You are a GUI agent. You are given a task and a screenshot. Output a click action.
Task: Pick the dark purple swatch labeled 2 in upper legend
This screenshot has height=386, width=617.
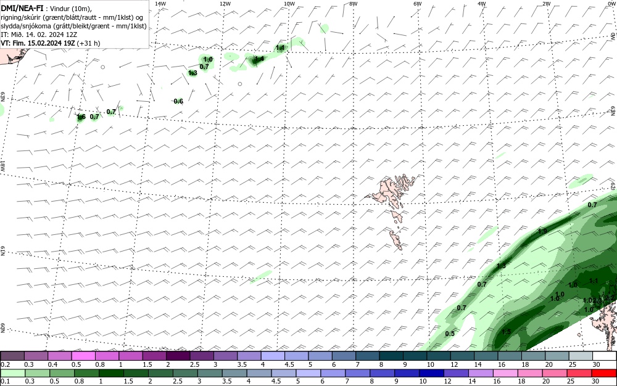pyautogui.click(x=178, y=356)
